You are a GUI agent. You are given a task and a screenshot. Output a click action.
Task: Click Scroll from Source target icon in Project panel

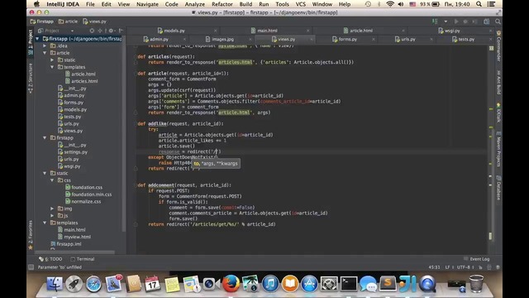pos(92,31)
